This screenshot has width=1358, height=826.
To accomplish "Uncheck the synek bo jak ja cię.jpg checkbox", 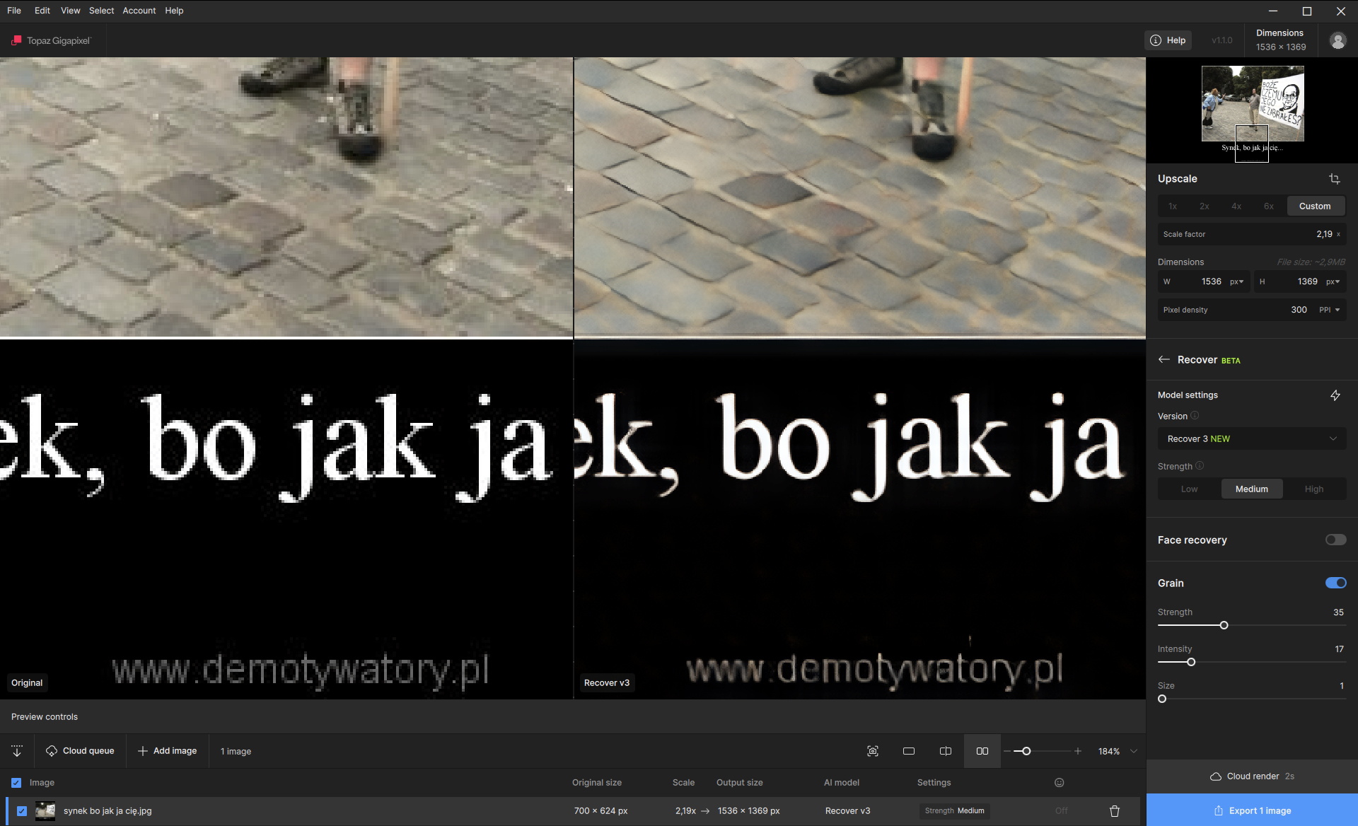I will pyautogui.click(x=22, y=811).
